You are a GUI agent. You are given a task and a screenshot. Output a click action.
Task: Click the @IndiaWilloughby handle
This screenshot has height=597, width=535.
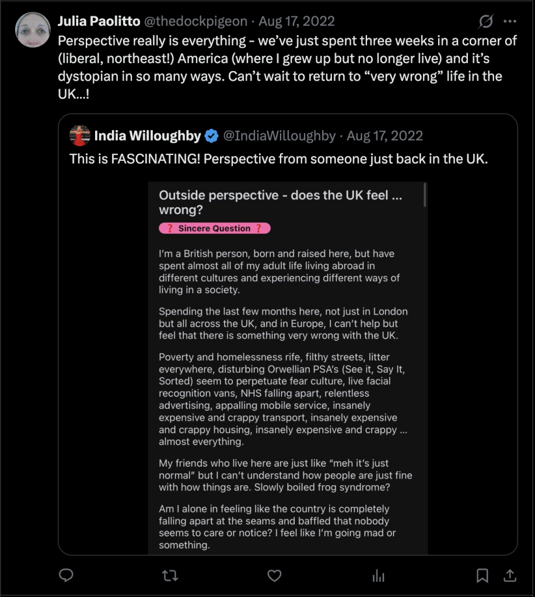point(279,136)
